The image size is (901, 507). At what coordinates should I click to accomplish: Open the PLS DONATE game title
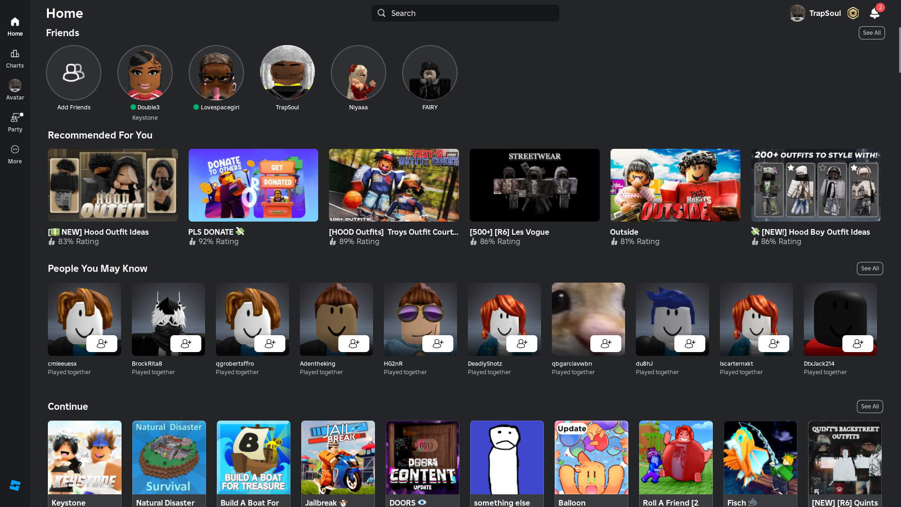(216, 232)
